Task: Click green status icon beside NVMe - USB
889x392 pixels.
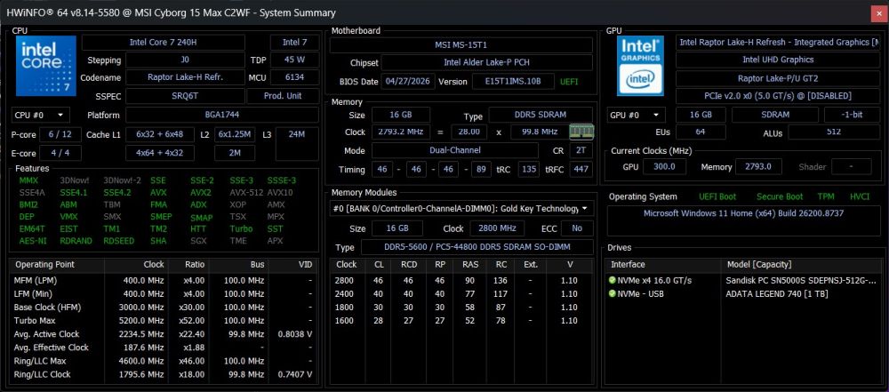Action: pyautogui.click(x=612, y=294)
